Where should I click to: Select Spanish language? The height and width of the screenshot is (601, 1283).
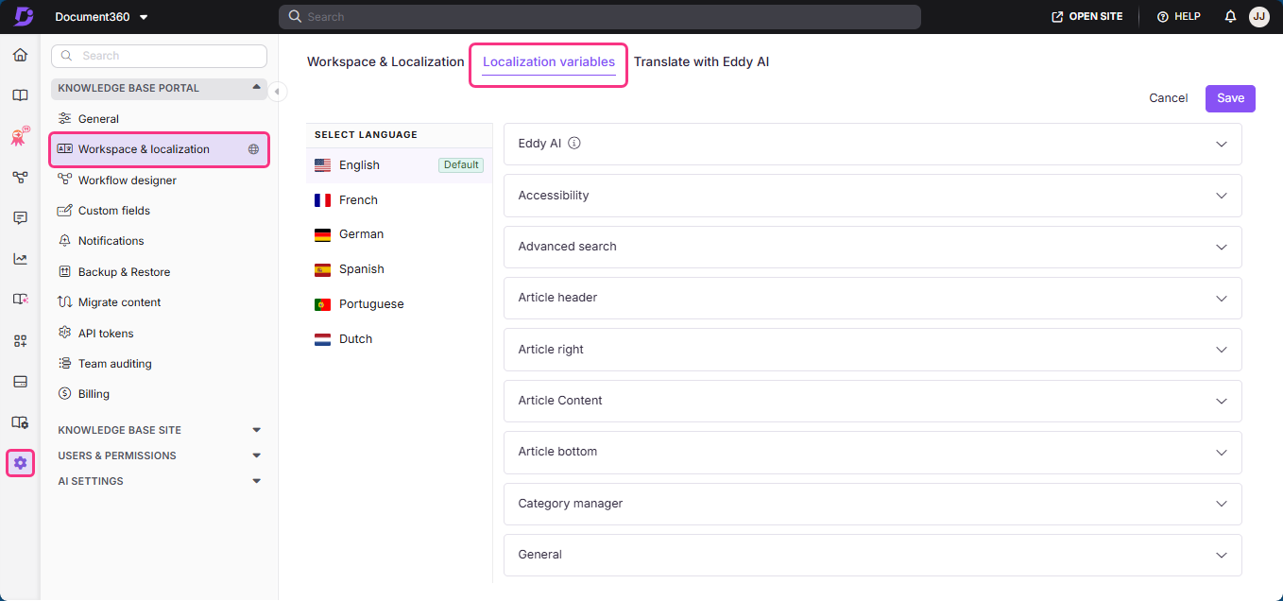click(399, 269)
